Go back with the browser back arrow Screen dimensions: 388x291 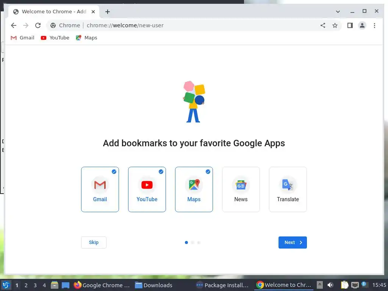(x=14, y=25)
